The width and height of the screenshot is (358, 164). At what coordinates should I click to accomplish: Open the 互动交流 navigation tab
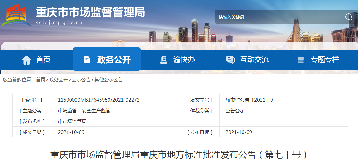point(248,60)
